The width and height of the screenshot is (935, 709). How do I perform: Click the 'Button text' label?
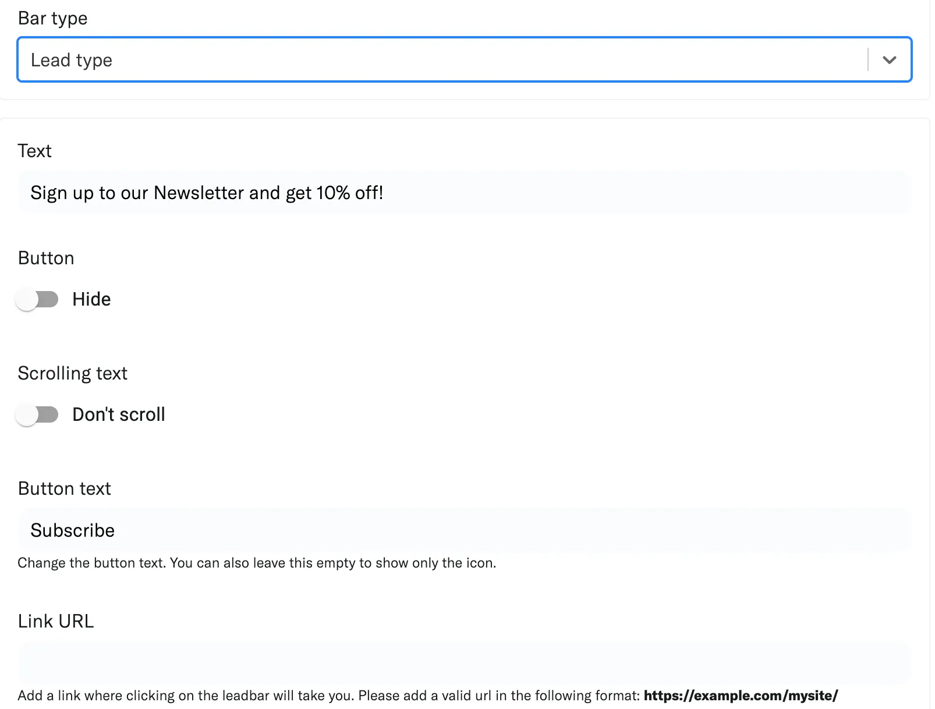tap(65, 488)
